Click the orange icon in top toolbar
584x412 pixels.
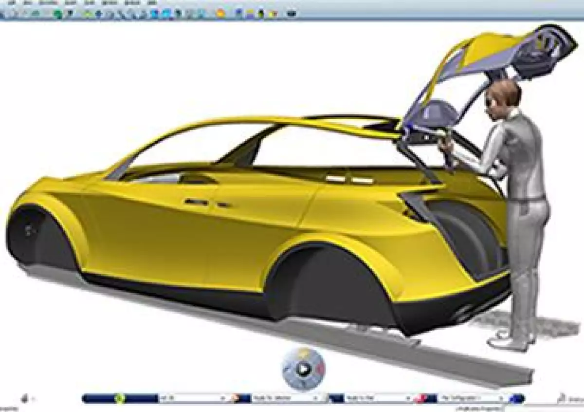[221, 14]
